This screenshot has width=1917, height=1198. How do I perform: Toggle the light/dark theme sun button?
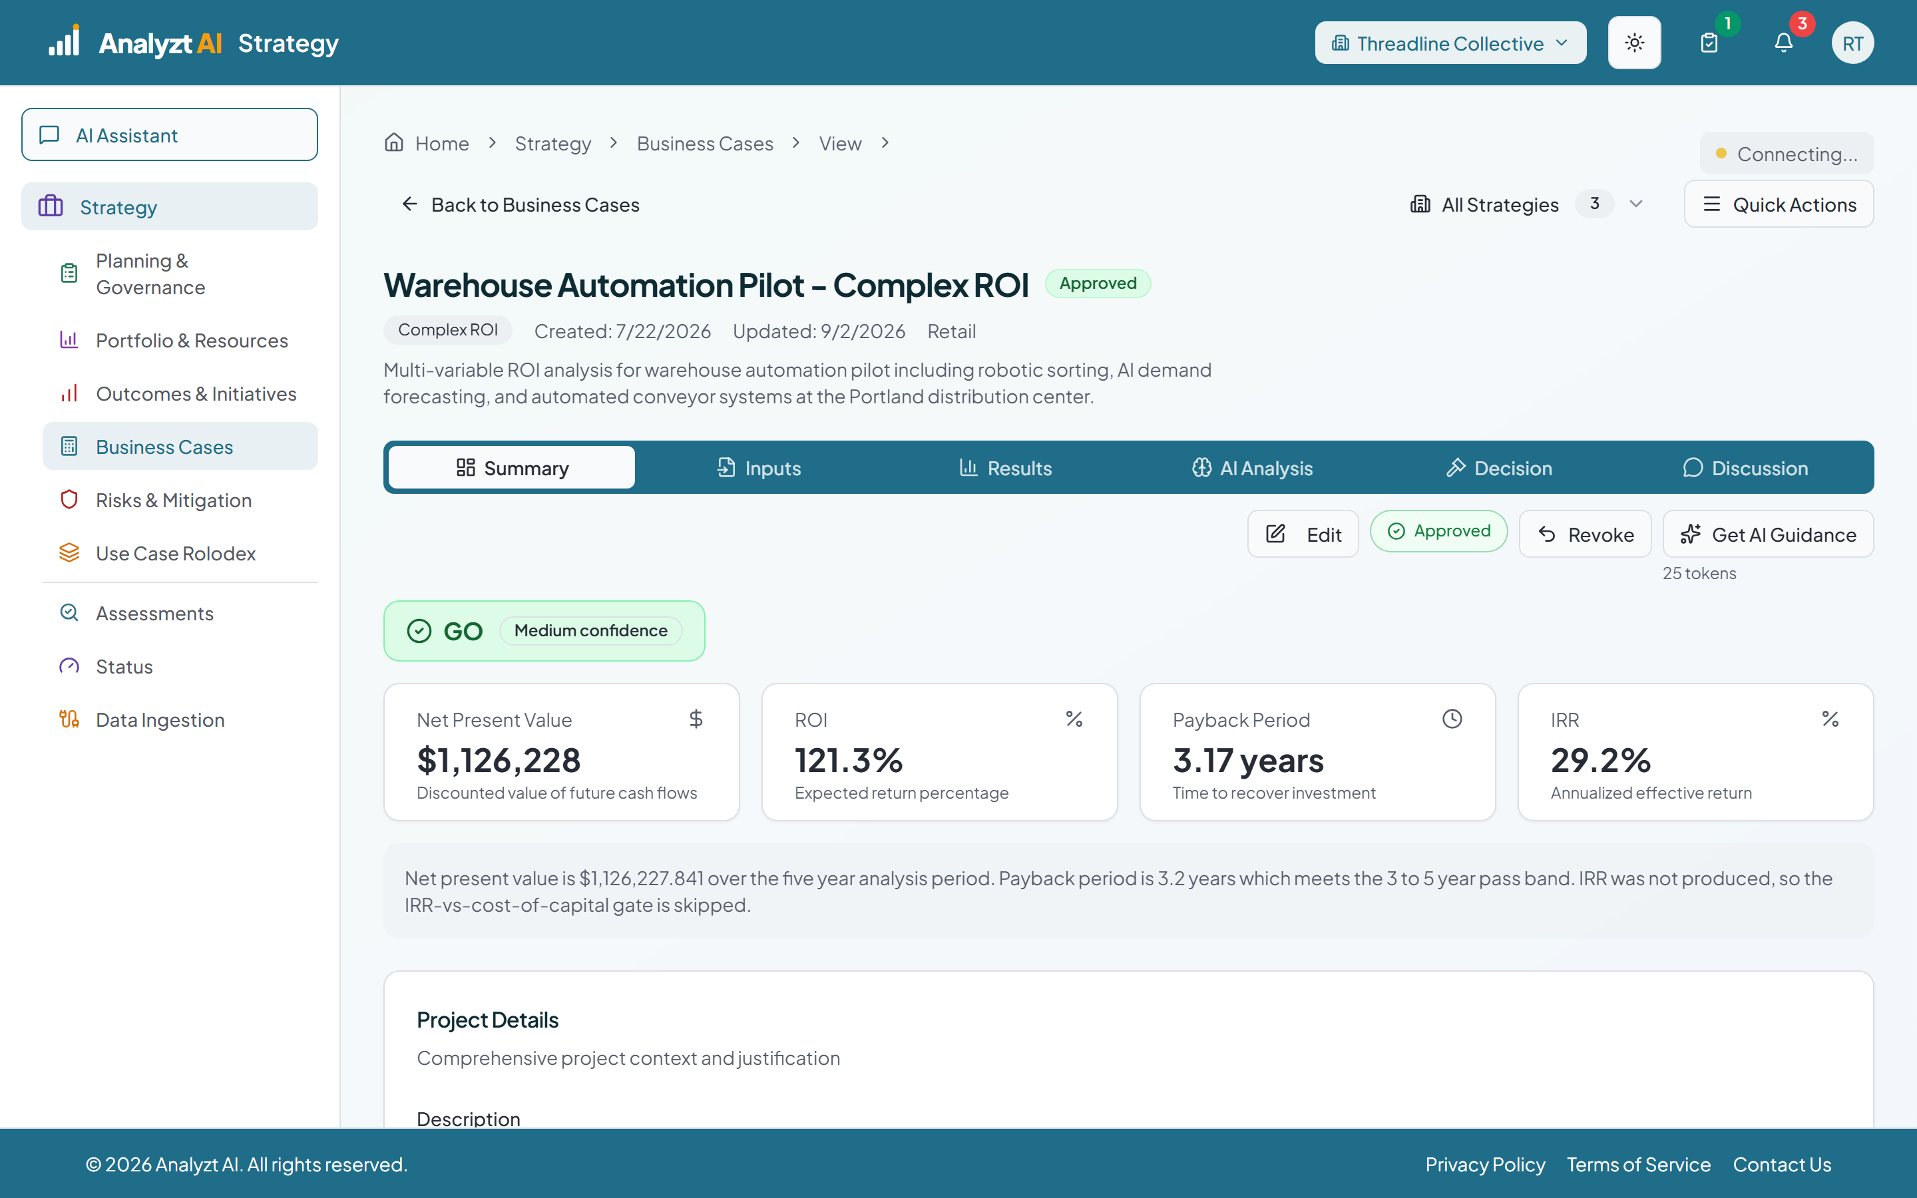coord(1634,43)
